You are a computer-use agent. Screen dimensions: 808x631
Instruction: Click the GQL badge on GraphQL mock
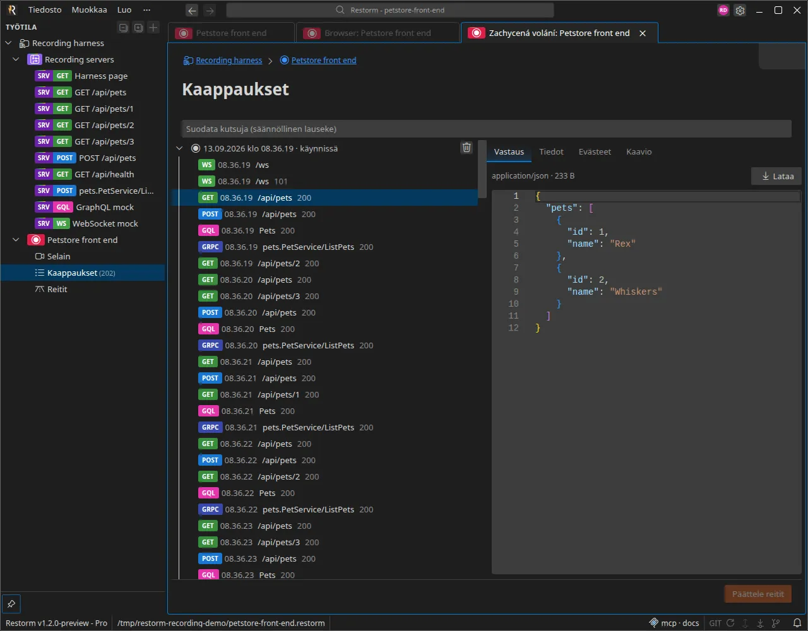(x=63, y=207)
